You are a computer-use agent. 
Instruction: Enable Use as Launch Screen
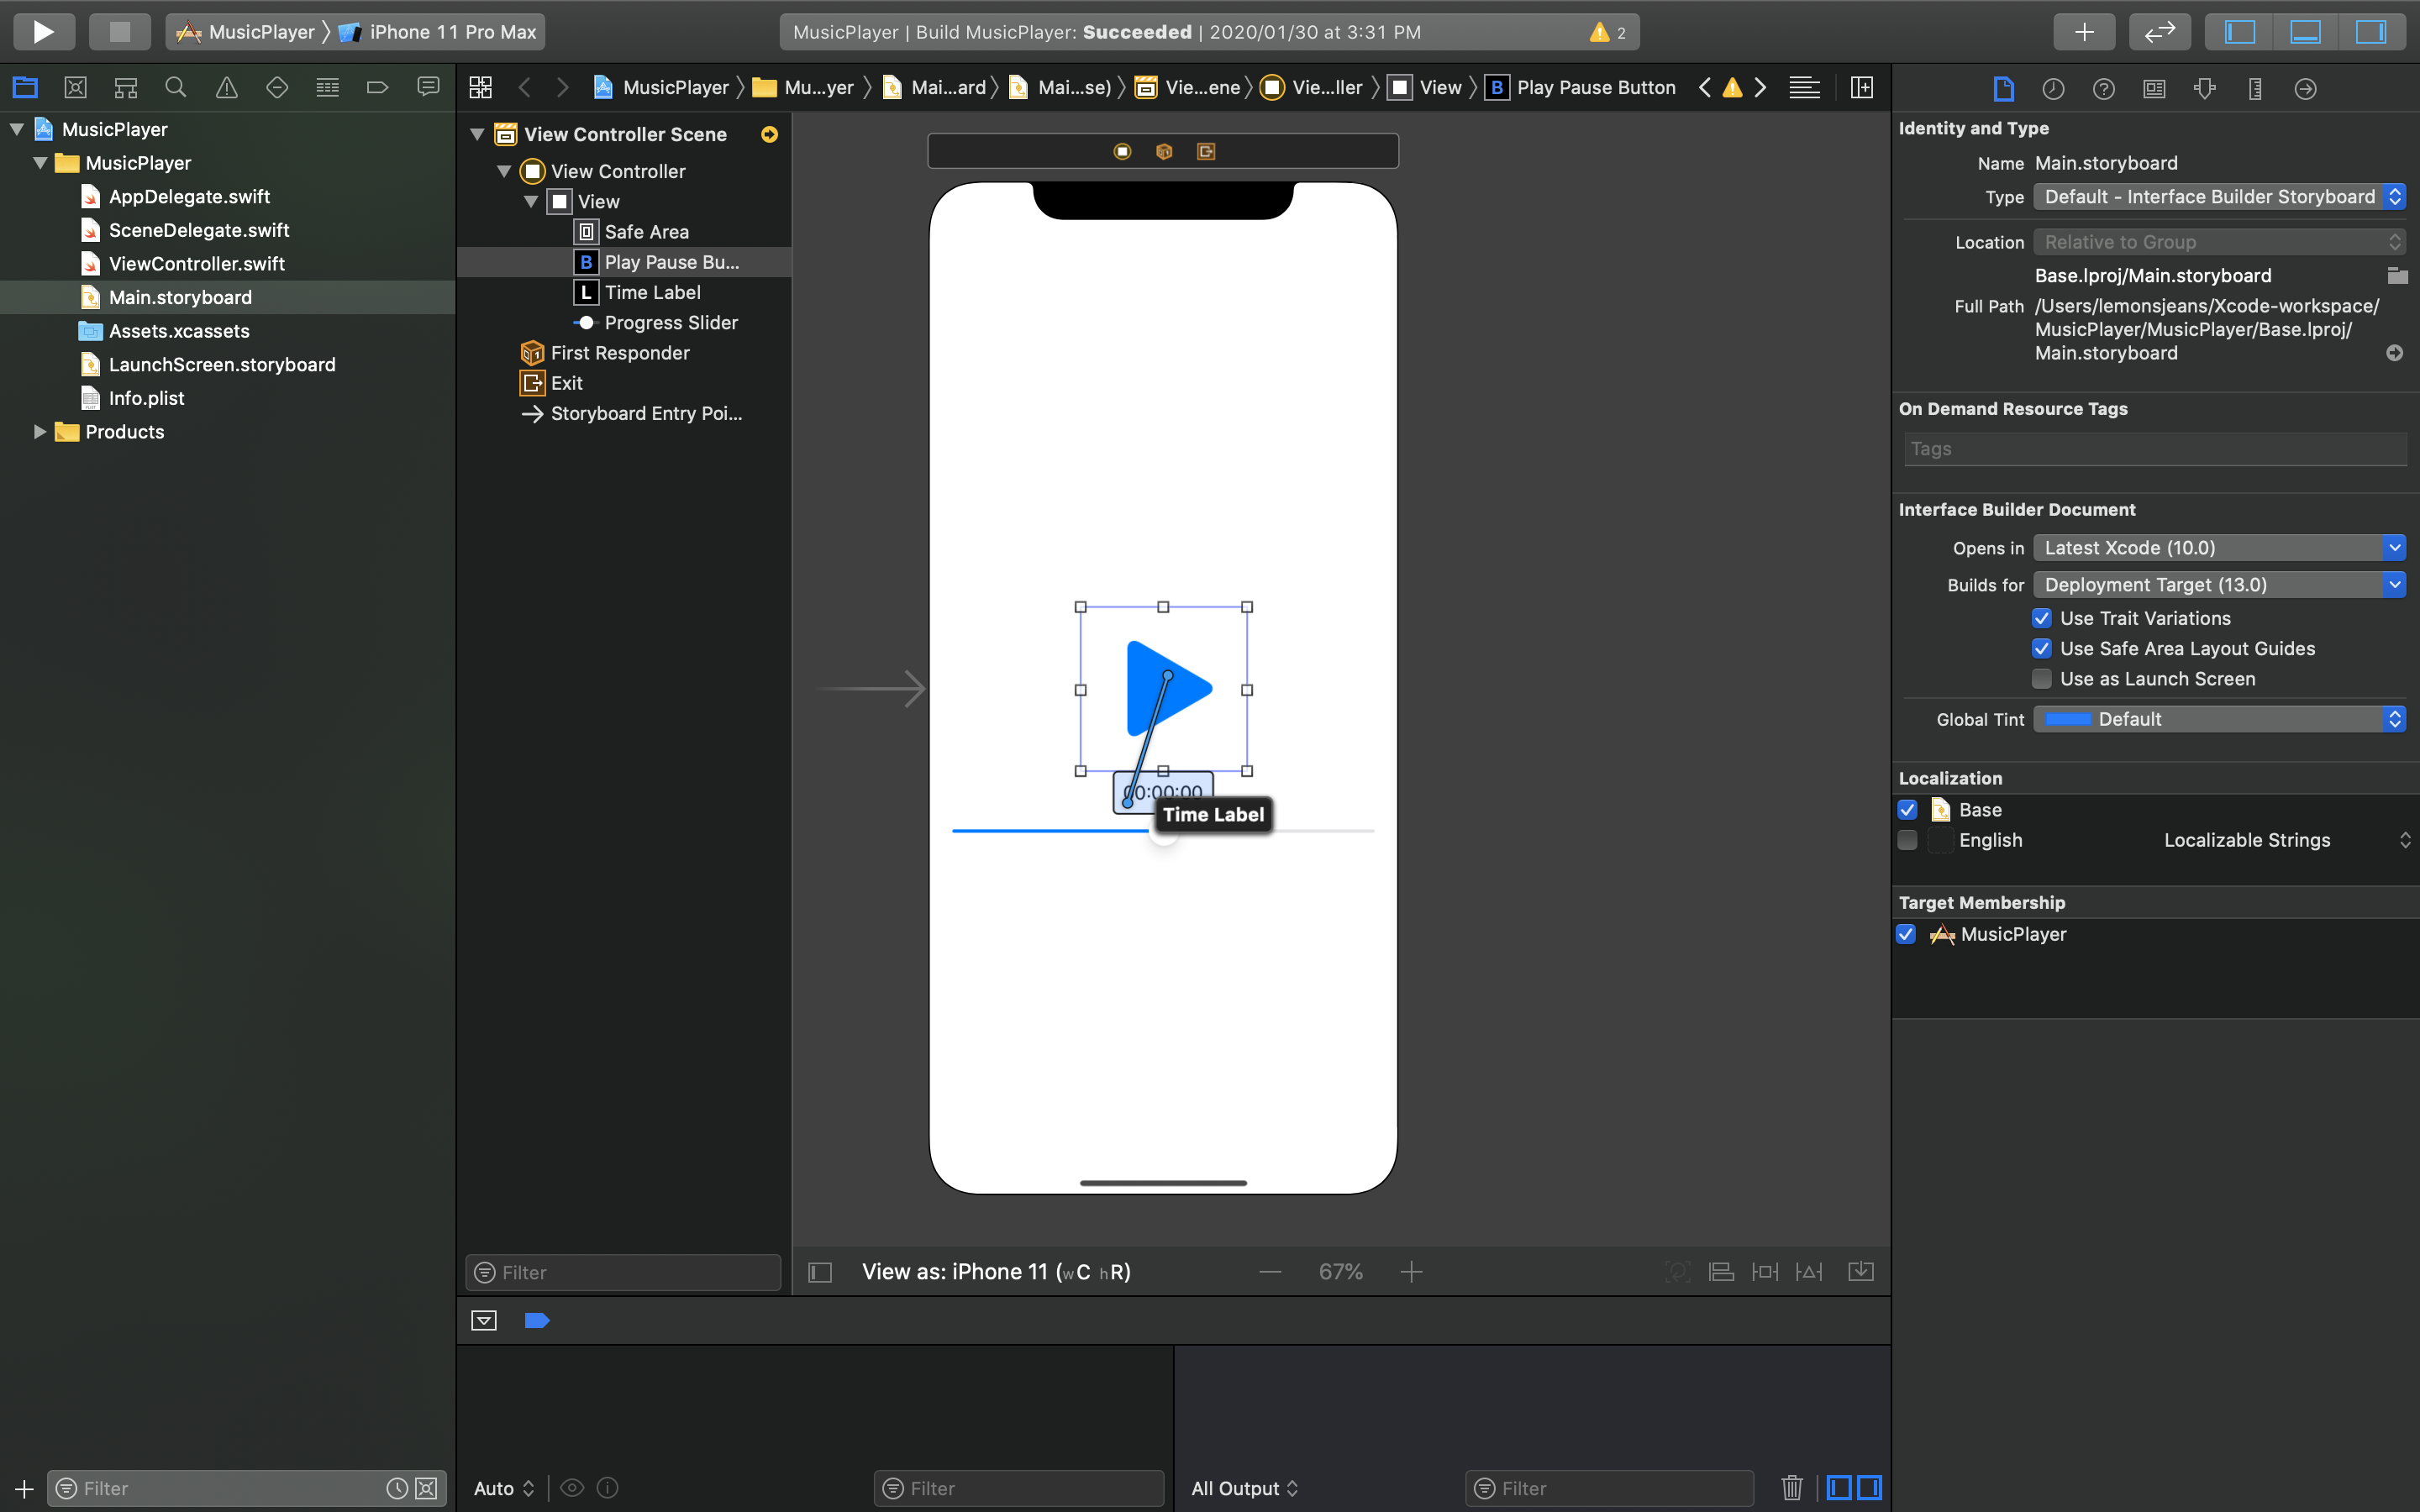[2041, 679]
